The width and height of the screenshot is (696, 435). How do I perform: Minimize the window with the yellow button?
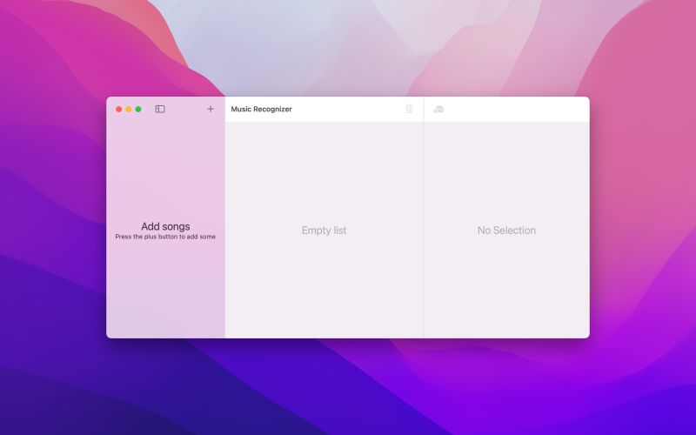pos(129,110)
